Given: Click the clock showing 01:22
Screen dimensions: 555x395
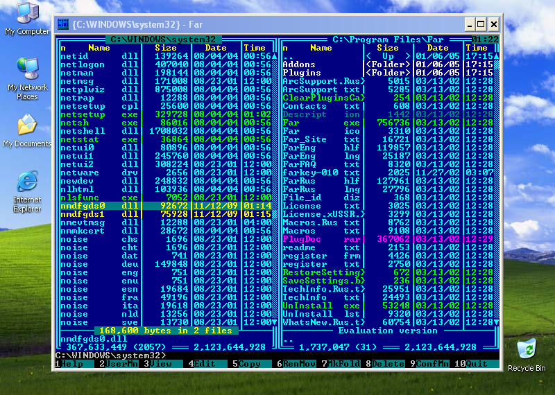Looking at the screenshot, I should [485, 39].
